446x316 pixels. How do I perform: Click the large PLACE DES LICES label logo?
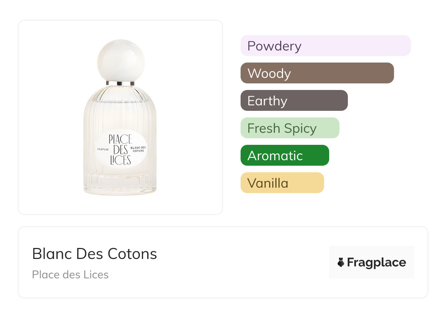(120, 149)
